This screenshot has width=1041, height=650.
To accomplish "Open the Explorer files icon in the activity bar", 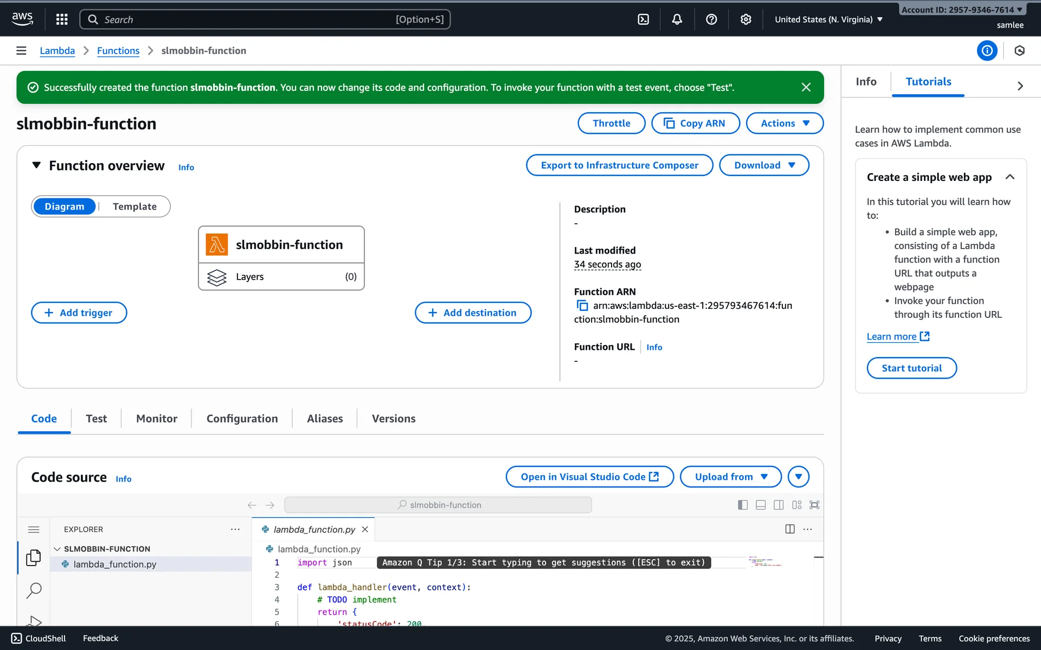I will (x=34, y=557).
